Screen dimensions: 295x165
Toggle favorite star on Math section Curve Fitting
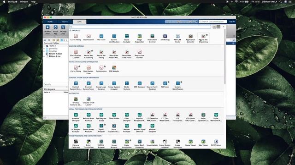click(79, 66)
